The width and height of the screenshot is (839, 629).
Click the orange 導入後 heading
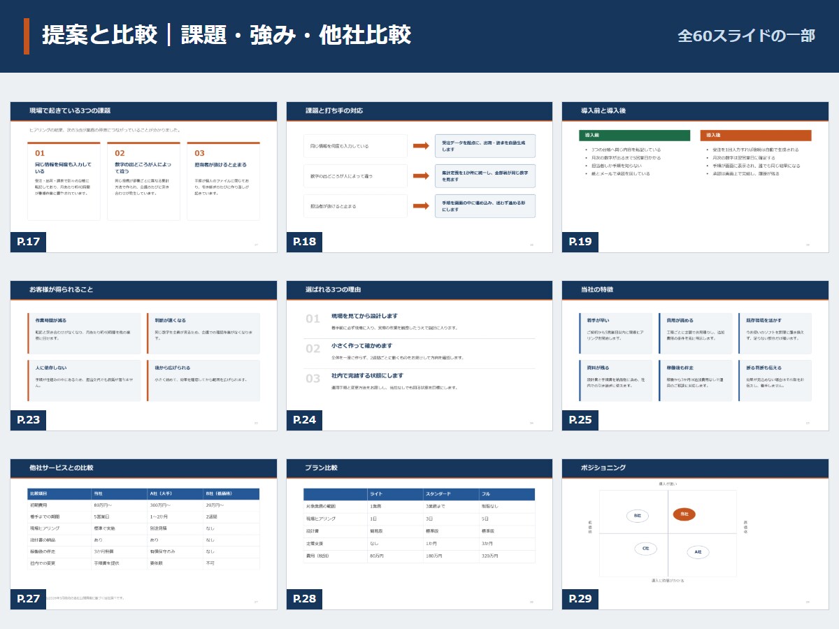pyautogui.click(x=756, y=136)
